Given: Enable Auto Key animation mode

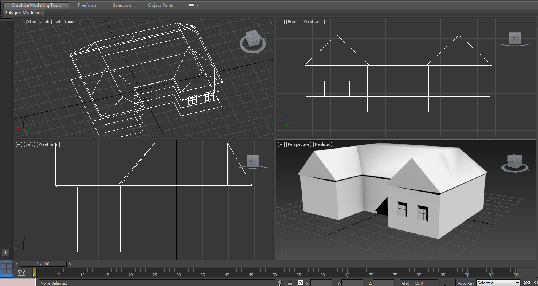Looking at the screenshot, I should pos(465,283).
